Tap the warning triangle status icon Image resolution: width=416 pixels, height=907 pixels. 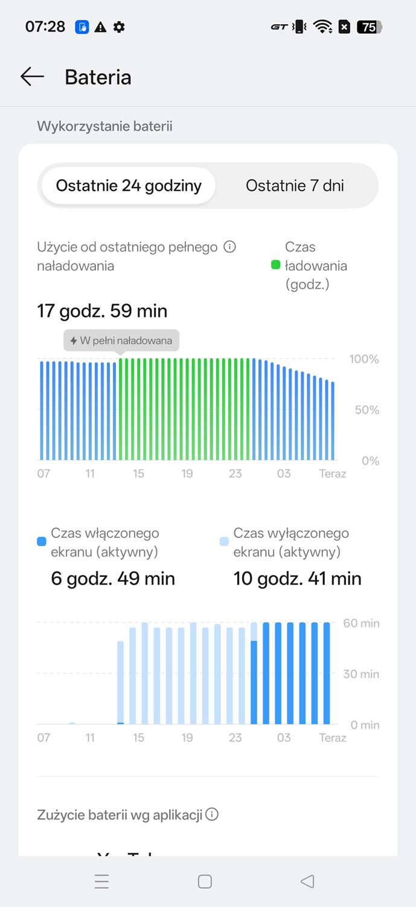pos(101,27)
